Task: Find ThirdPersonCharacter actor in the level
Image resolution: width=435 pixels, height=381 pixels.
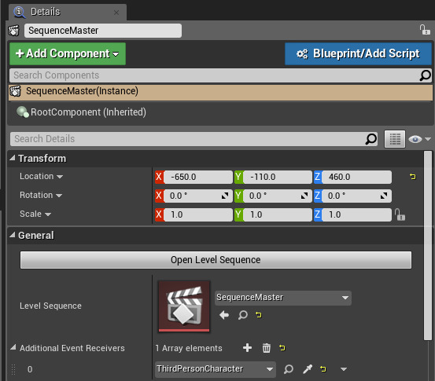Action: coord(289,369)
